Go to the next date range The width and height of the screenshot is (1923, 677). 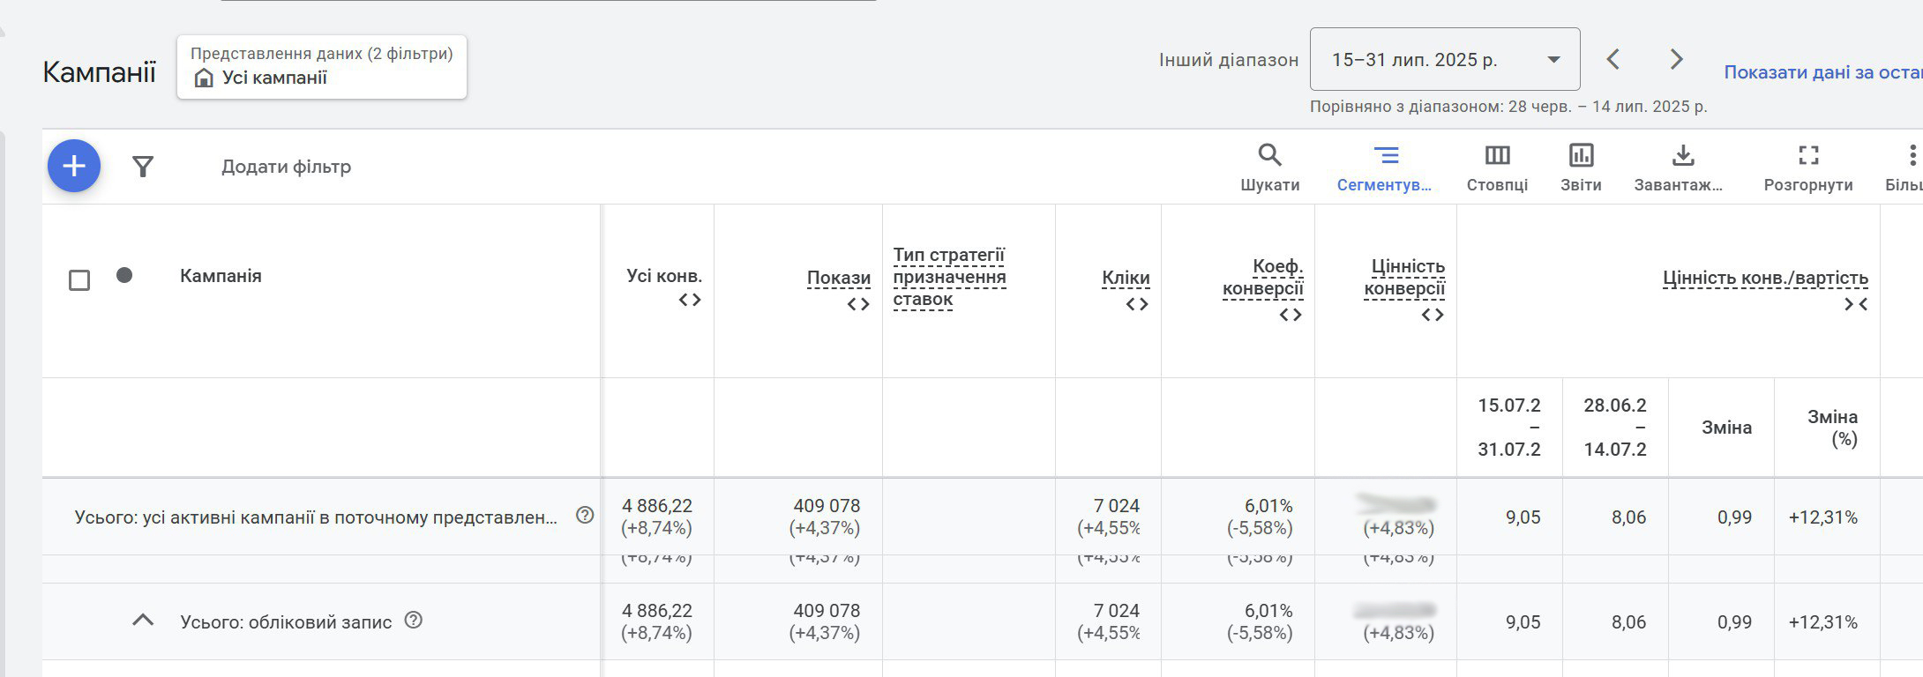pyautogui.click(x=1676, y=60)
